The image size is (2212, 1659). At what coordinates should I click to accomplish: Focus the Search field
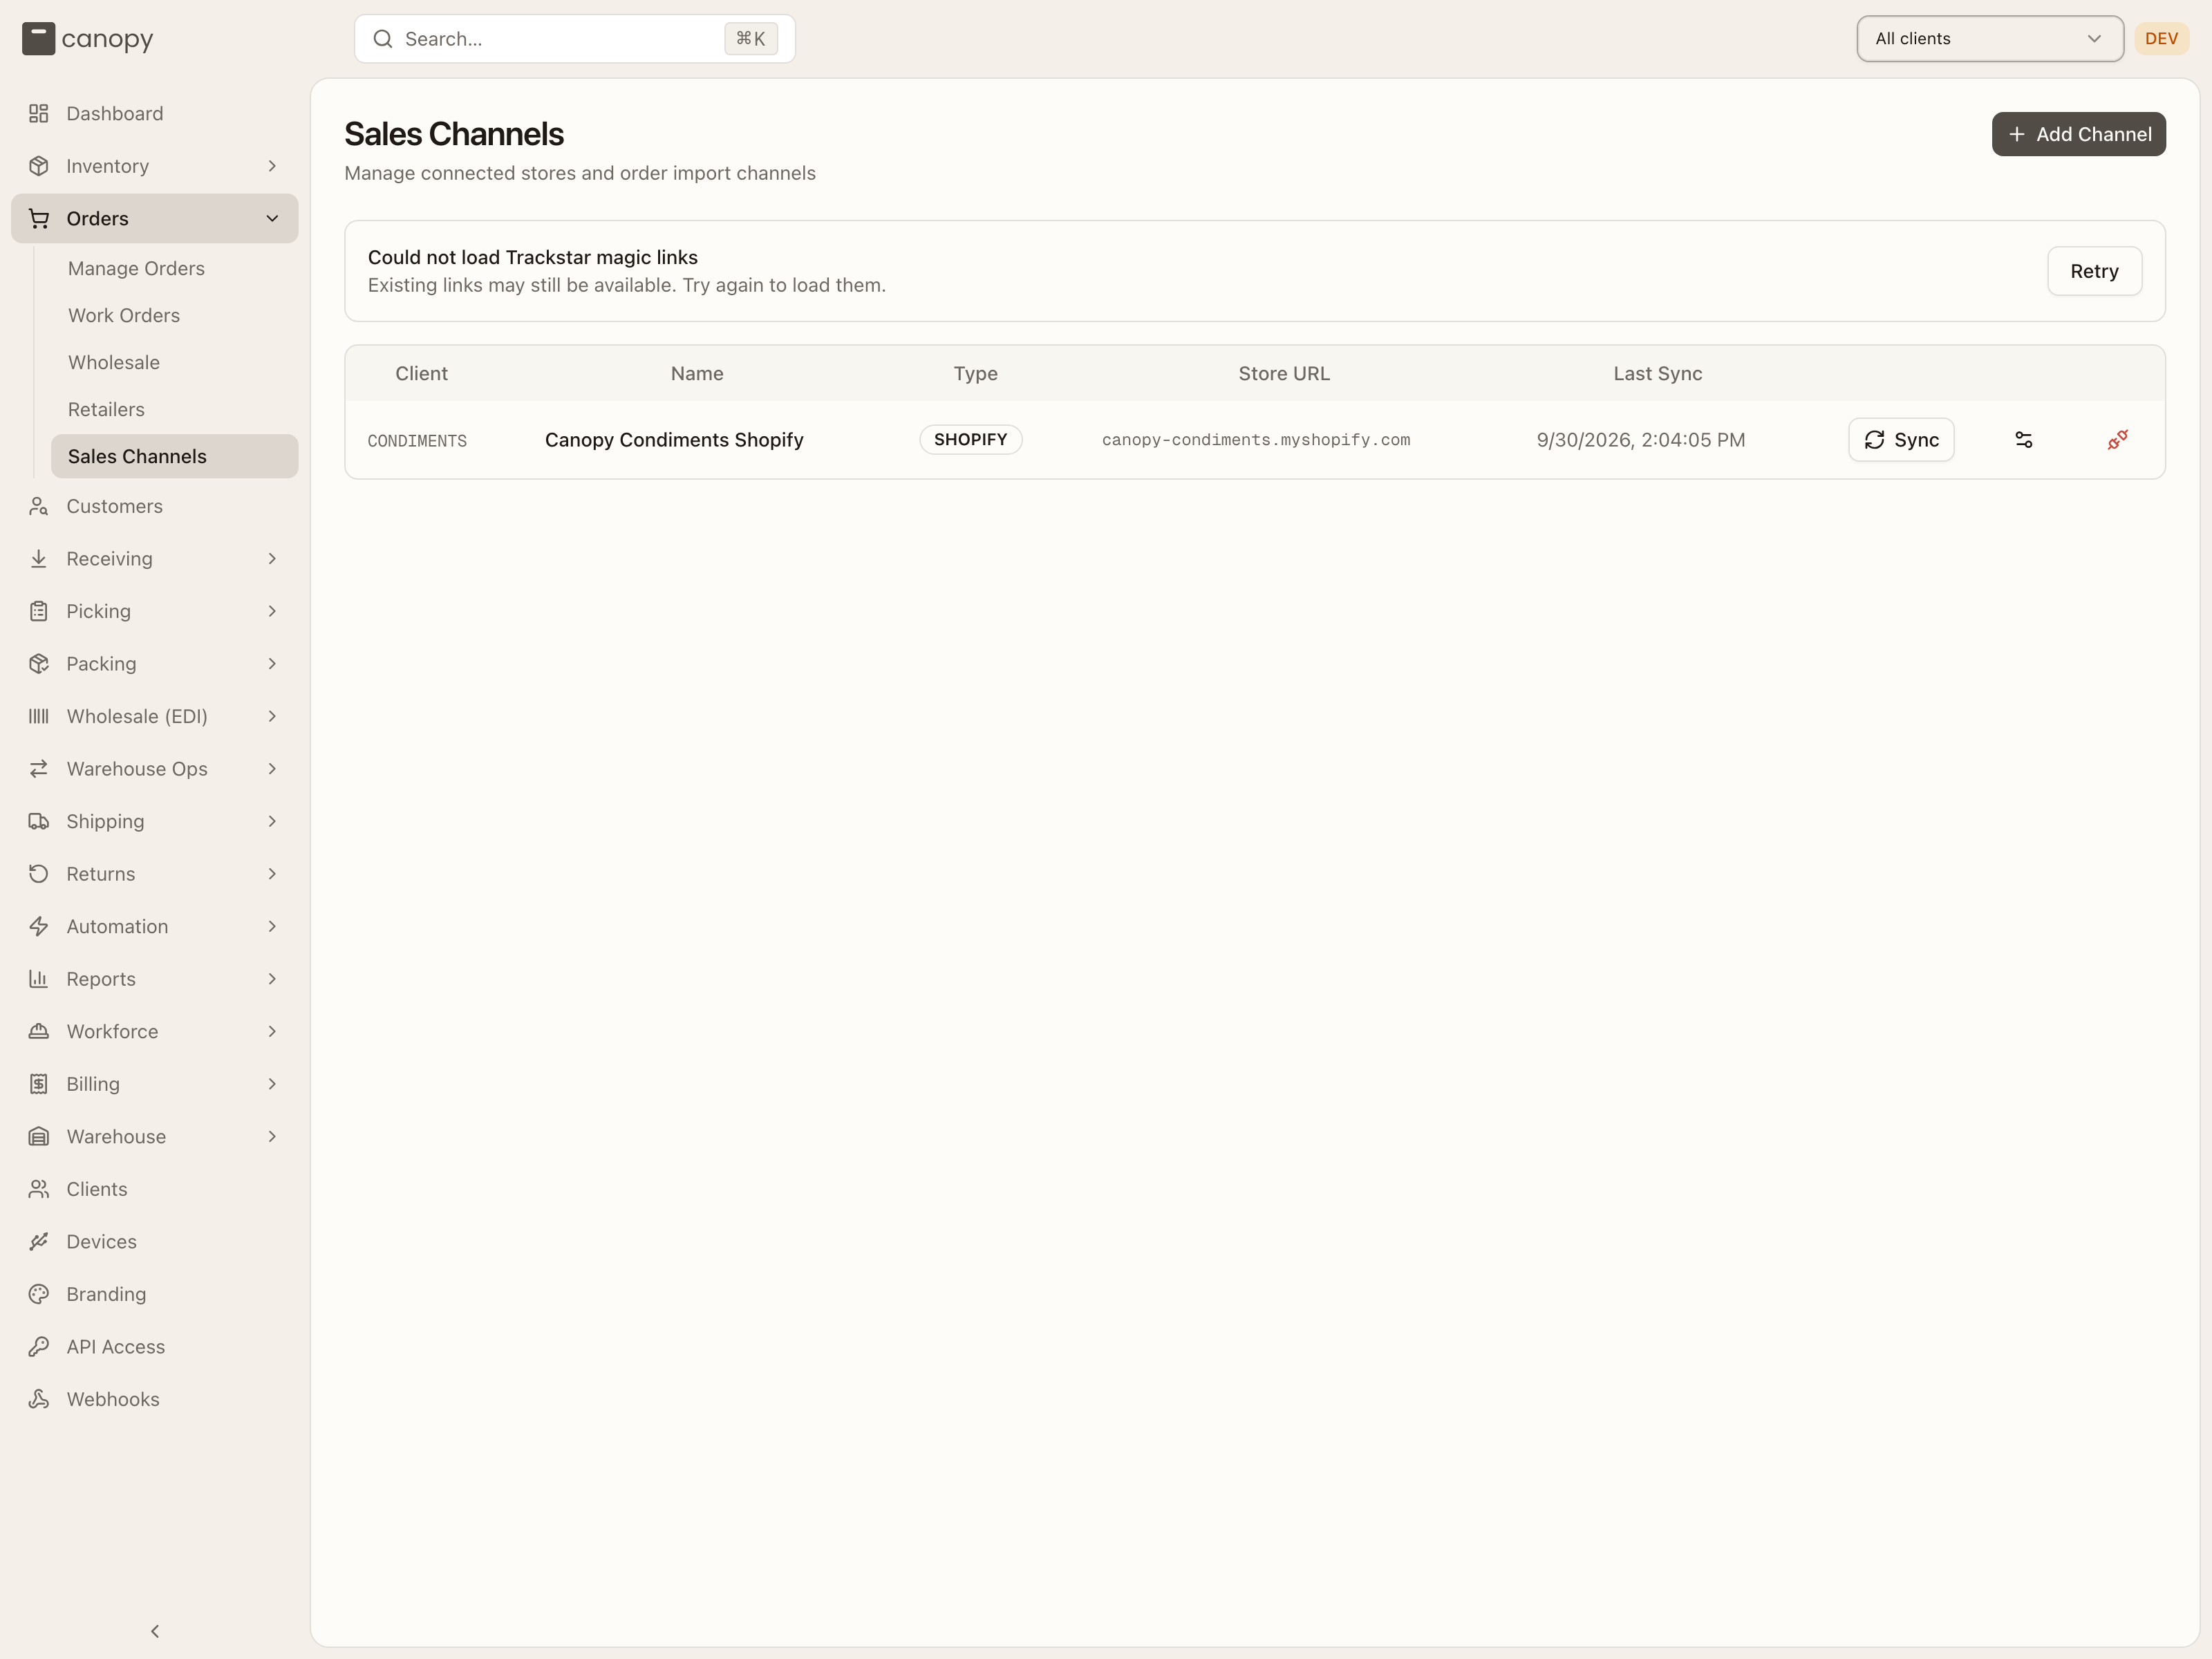tap(575, 39)
